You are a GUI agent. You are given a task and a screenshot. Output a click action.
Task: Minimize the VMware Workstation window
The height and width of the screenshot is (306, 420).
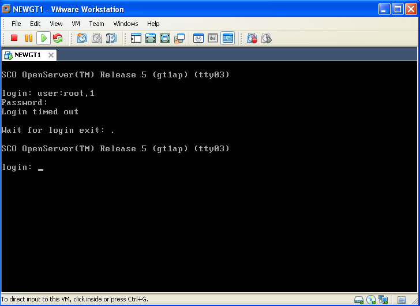[384, 9]
